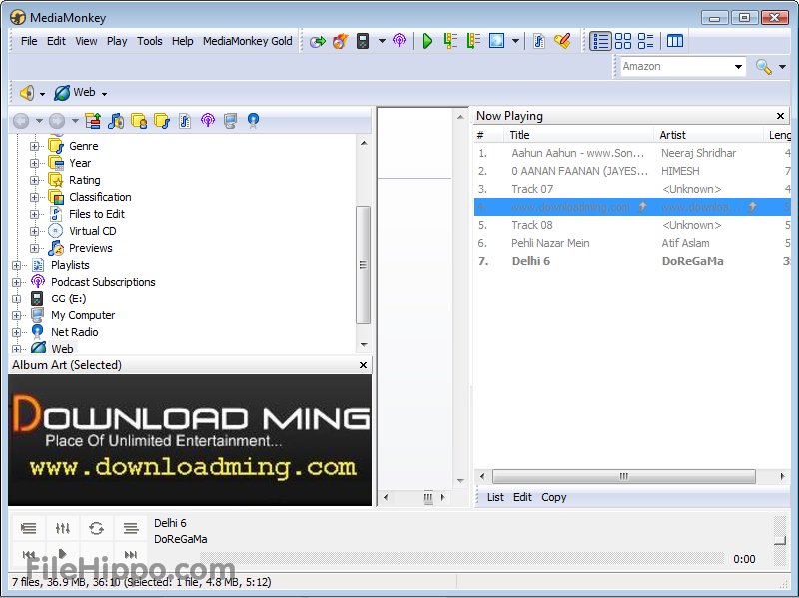Viewport: 799px width, 598px height.
Task: Click the Rip CD icon on main toolbar
Action: 318,41
